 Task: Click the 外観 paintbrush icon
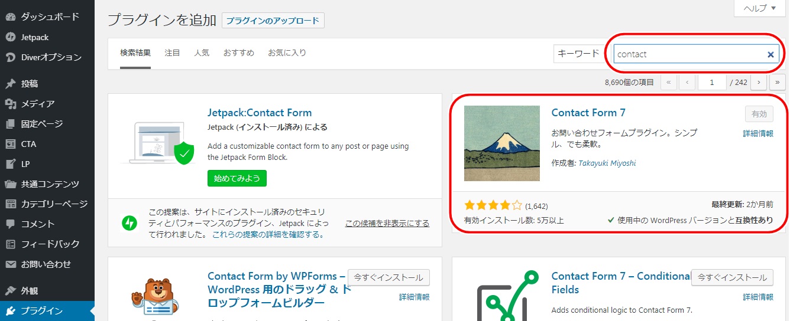[x=10, y=291]
